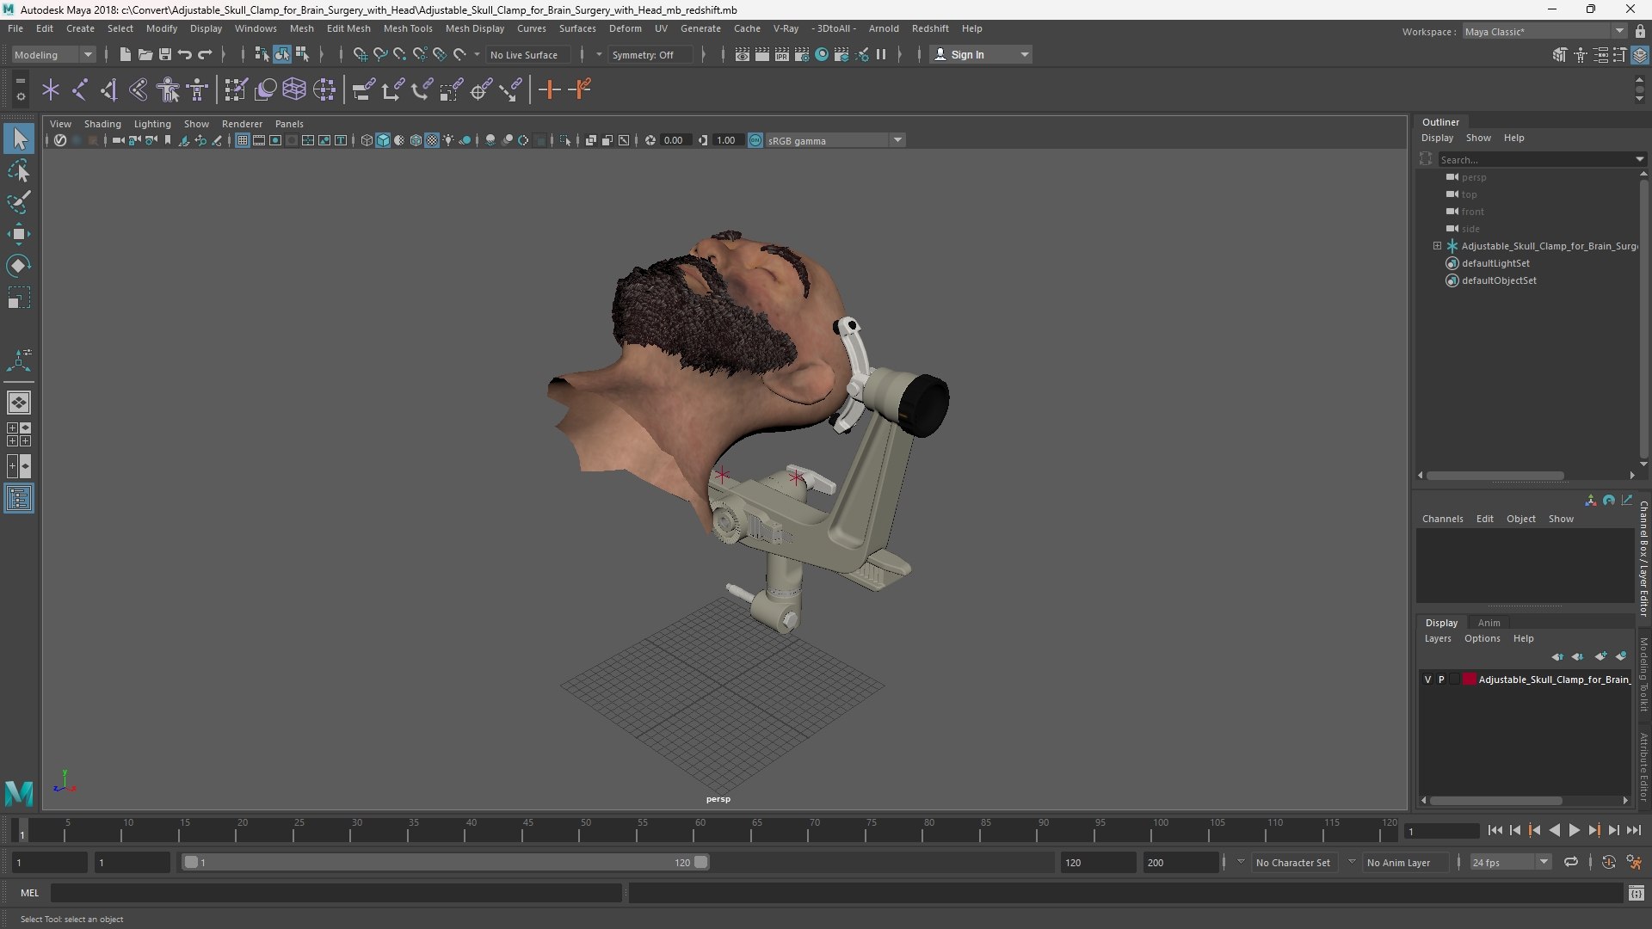Open the Redshift menu
This screenshot has height=929, width=1652.
930,28
